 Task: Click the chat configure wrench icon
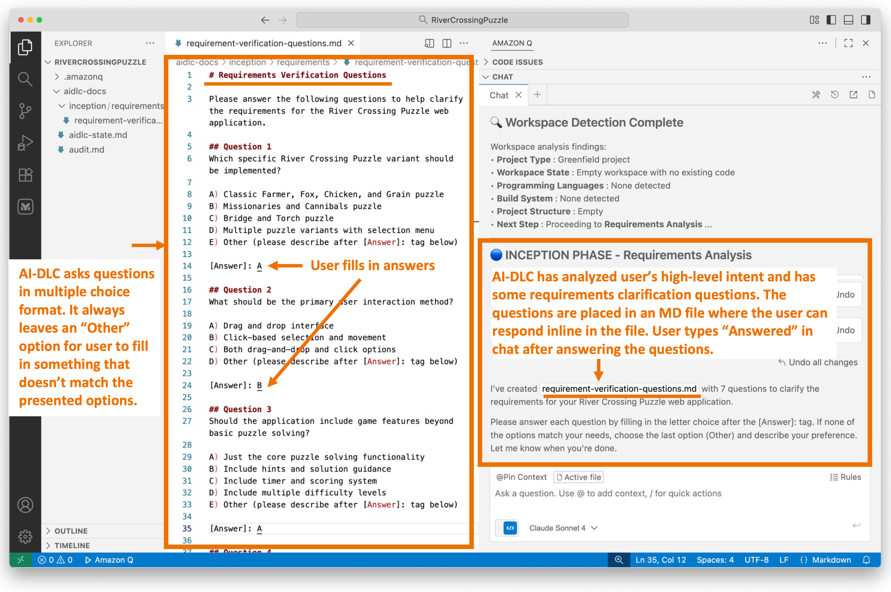click(x=816, y=95)
